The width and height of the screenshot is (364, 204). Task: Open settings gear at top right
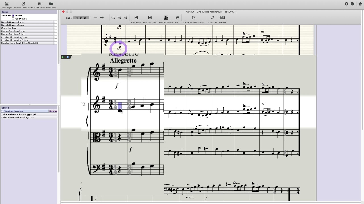pos(346,4)
